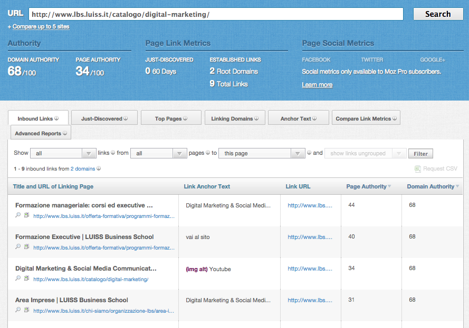Click the magnifier icon under Area Imprese row
This screenshot has height=328, width=469.
pyautogui.click(x=18, y=310)
